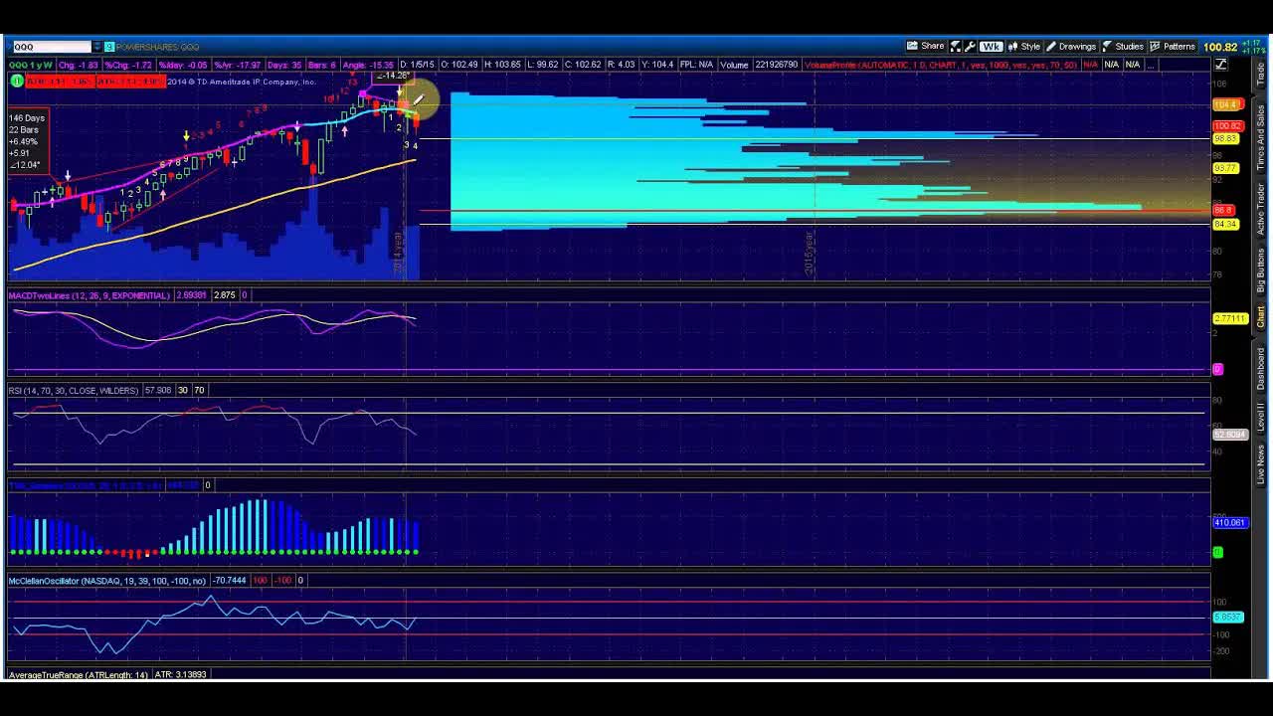This screenshot has height=716, width=1273.
Task: Switch to the Dashboard sidebar tab
Action: click(1261, 369)
